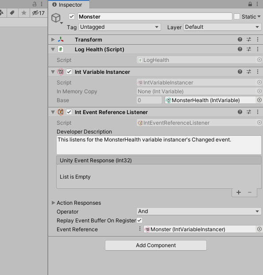Open the Tag dropdown Untagged
This screenshot has width=263, height=275.
pyautogui.click(x=120, y=27)
